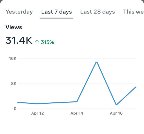
Task: Click the green up arrow icon
Action: click(x=37, y=42)
